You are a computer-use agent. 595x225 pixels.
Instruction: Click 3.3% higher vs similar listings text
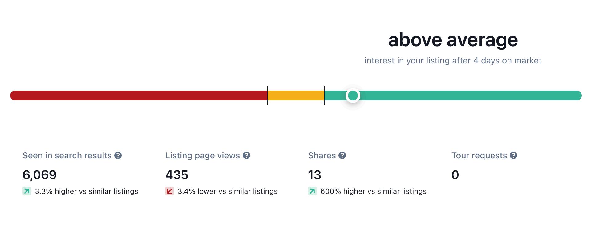(x=87, y=191)
